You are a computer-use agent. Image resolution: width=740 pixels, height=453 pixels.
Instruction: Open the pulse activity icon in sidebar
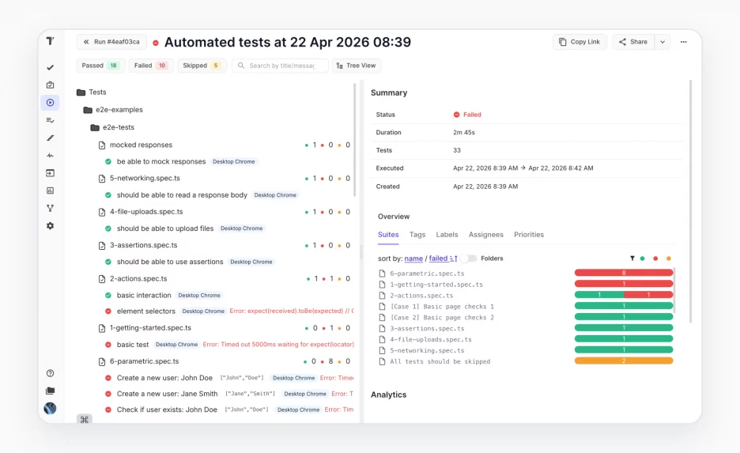[50, 155]
